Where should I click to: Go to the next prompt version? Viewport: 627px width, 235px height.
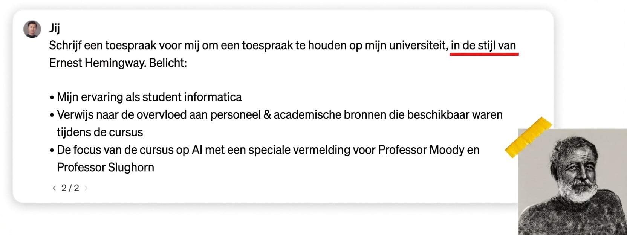tap(86, 188)
